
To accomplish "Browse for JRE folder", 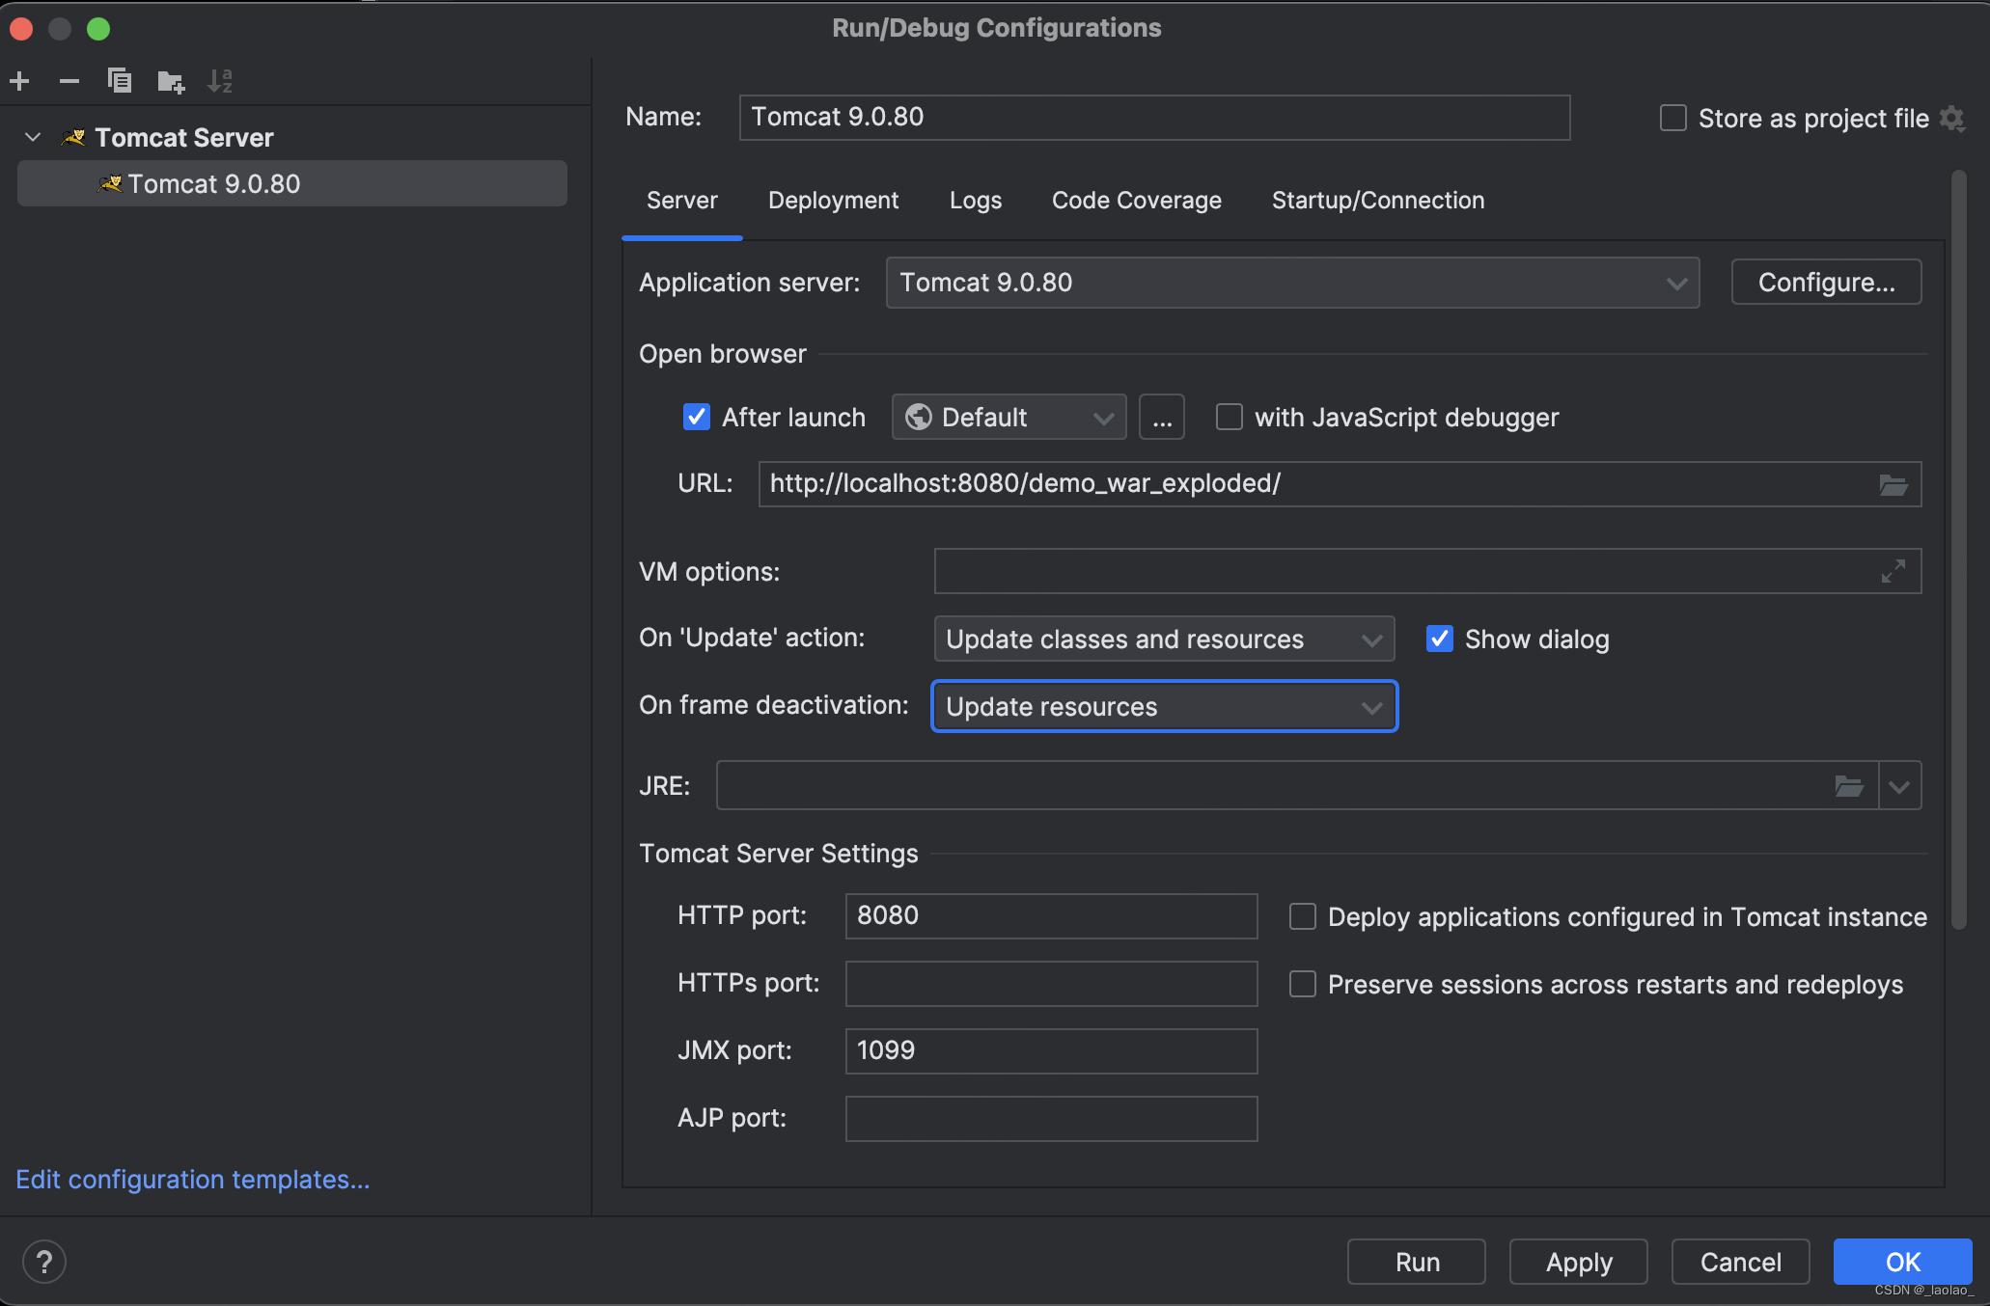I will pos(1849,786).
